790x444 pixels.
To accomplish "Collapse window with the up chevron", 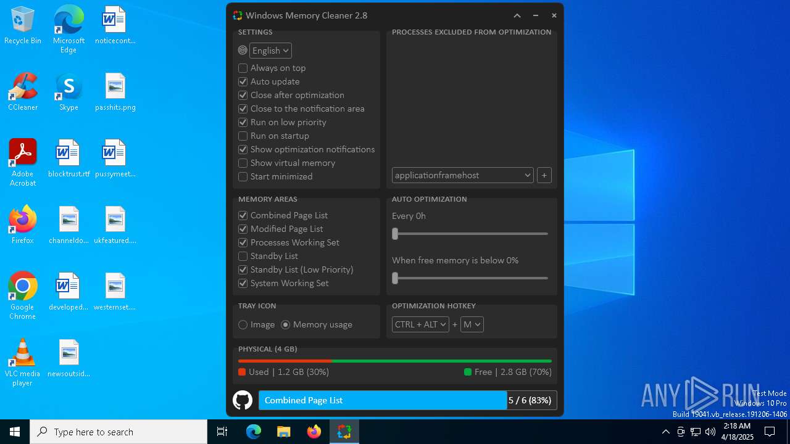I will [517, 15].
